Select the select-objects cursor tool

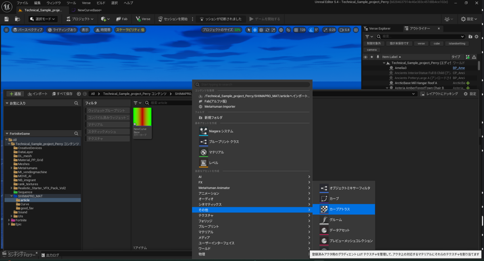(x=249, y=30)
